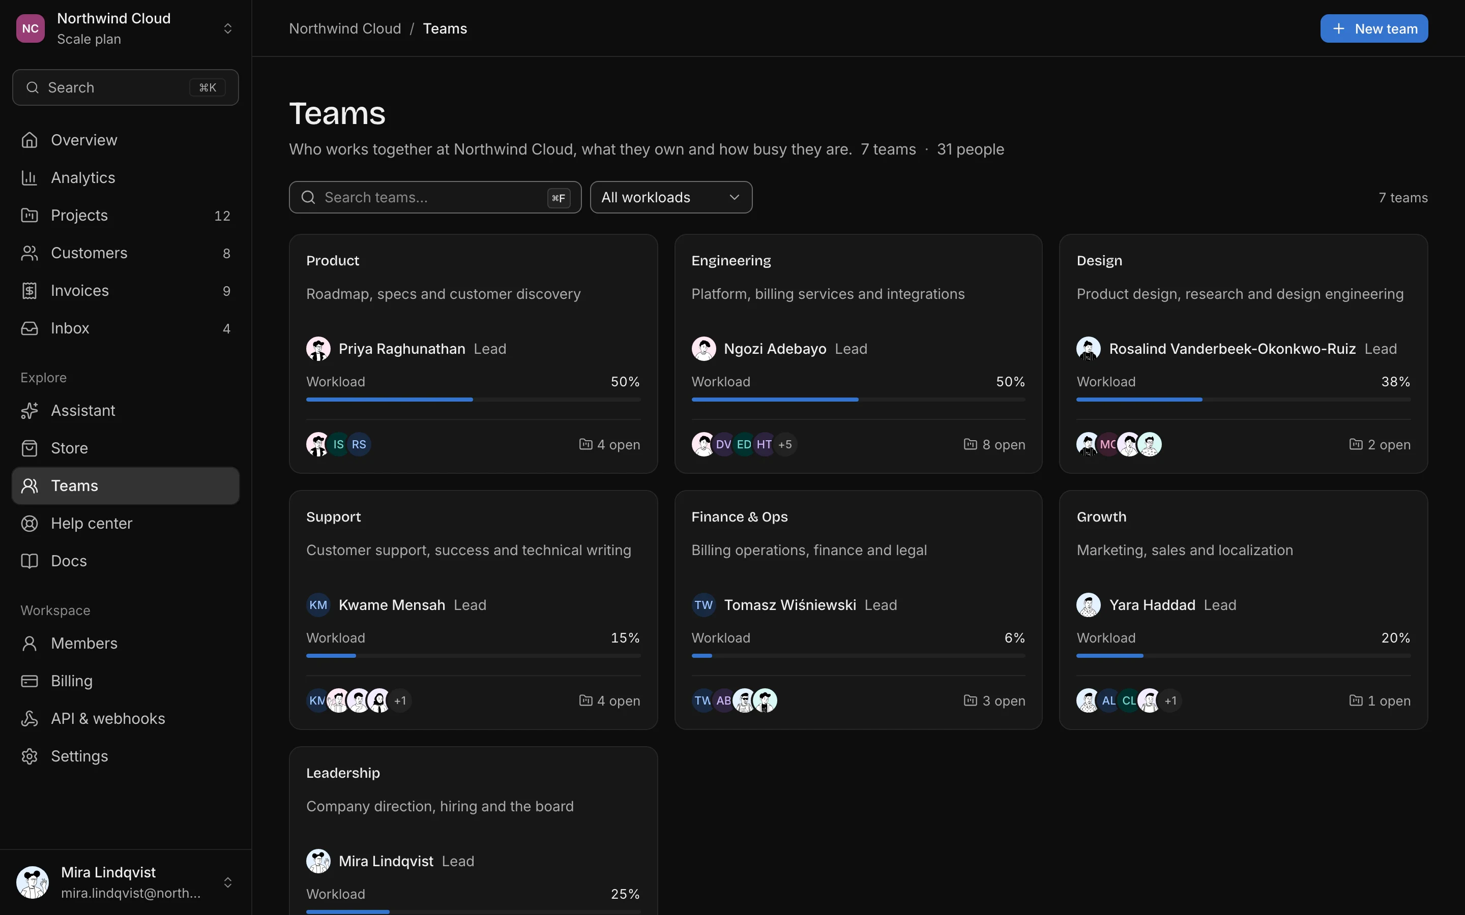Click the 8 open projects icon in Engineering
1465x915 pixels.
(970, 444)
